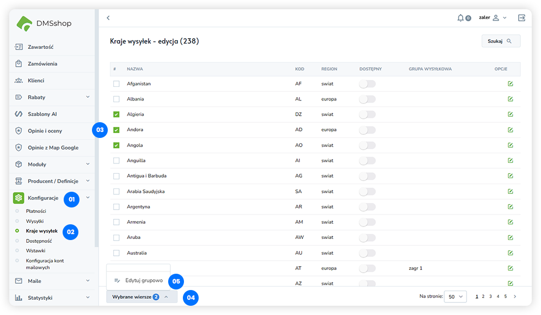Click the Szablony AI sidebar icon

pos(19,114)
